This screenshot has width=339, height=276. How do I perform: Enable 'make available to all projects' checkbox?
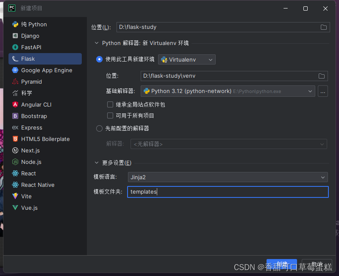110,115
